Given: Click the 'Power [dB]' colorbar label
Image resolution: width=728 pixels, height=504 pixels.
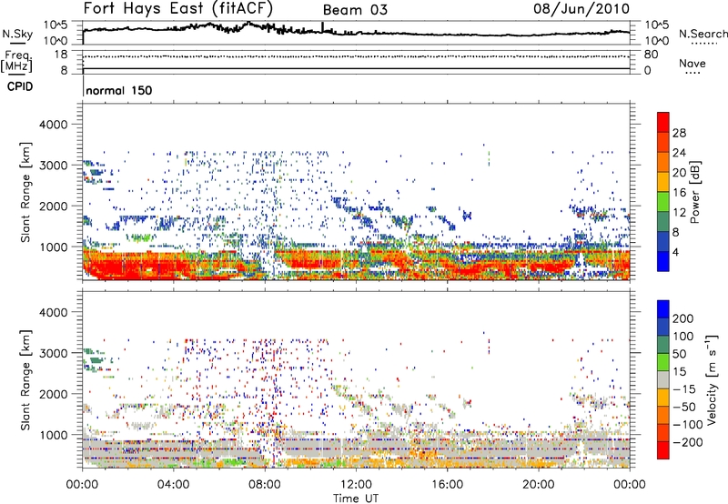Looking at the screenshot, I should tap(694, 192).
